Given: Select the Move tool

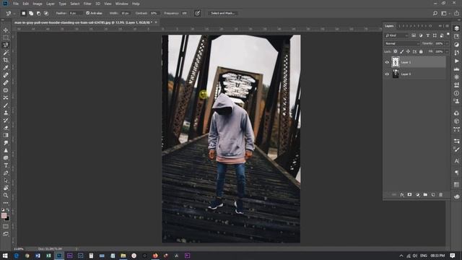Looking at the screenshot, I should (x=6, y=30).
